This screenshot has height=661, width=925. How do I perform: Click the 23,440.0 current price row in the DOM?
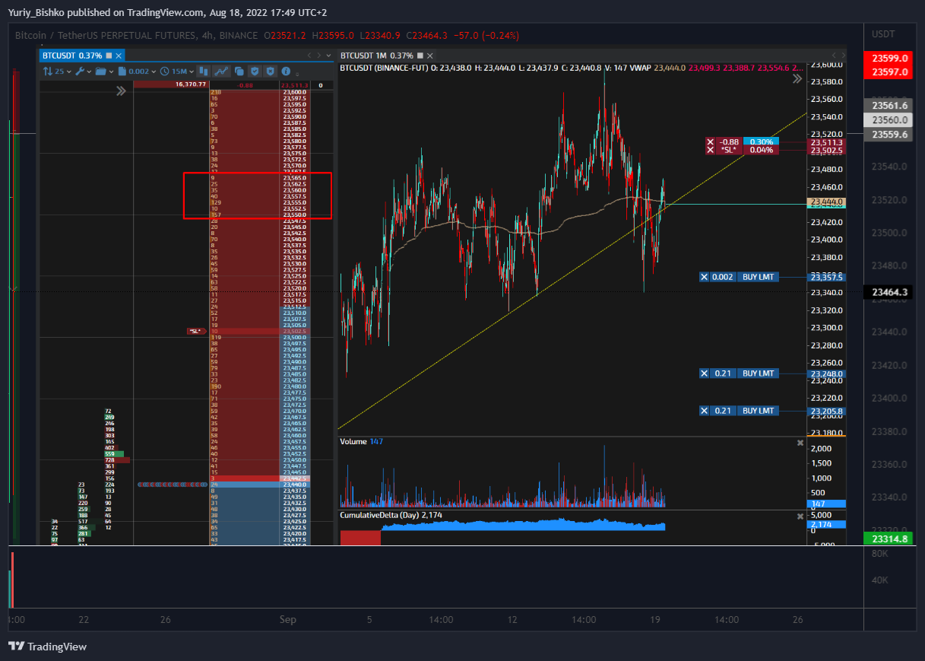(296, 485)
